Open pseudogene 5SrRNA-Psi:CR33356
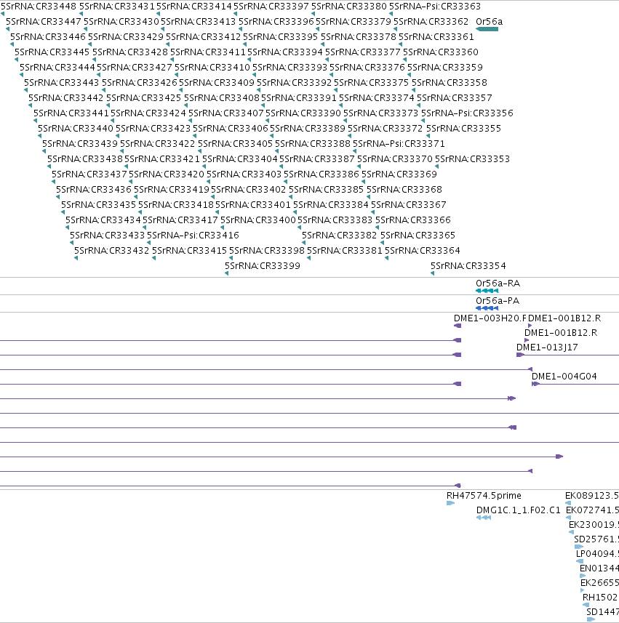This screenshot has width=619, height=623. coord(467,113)
